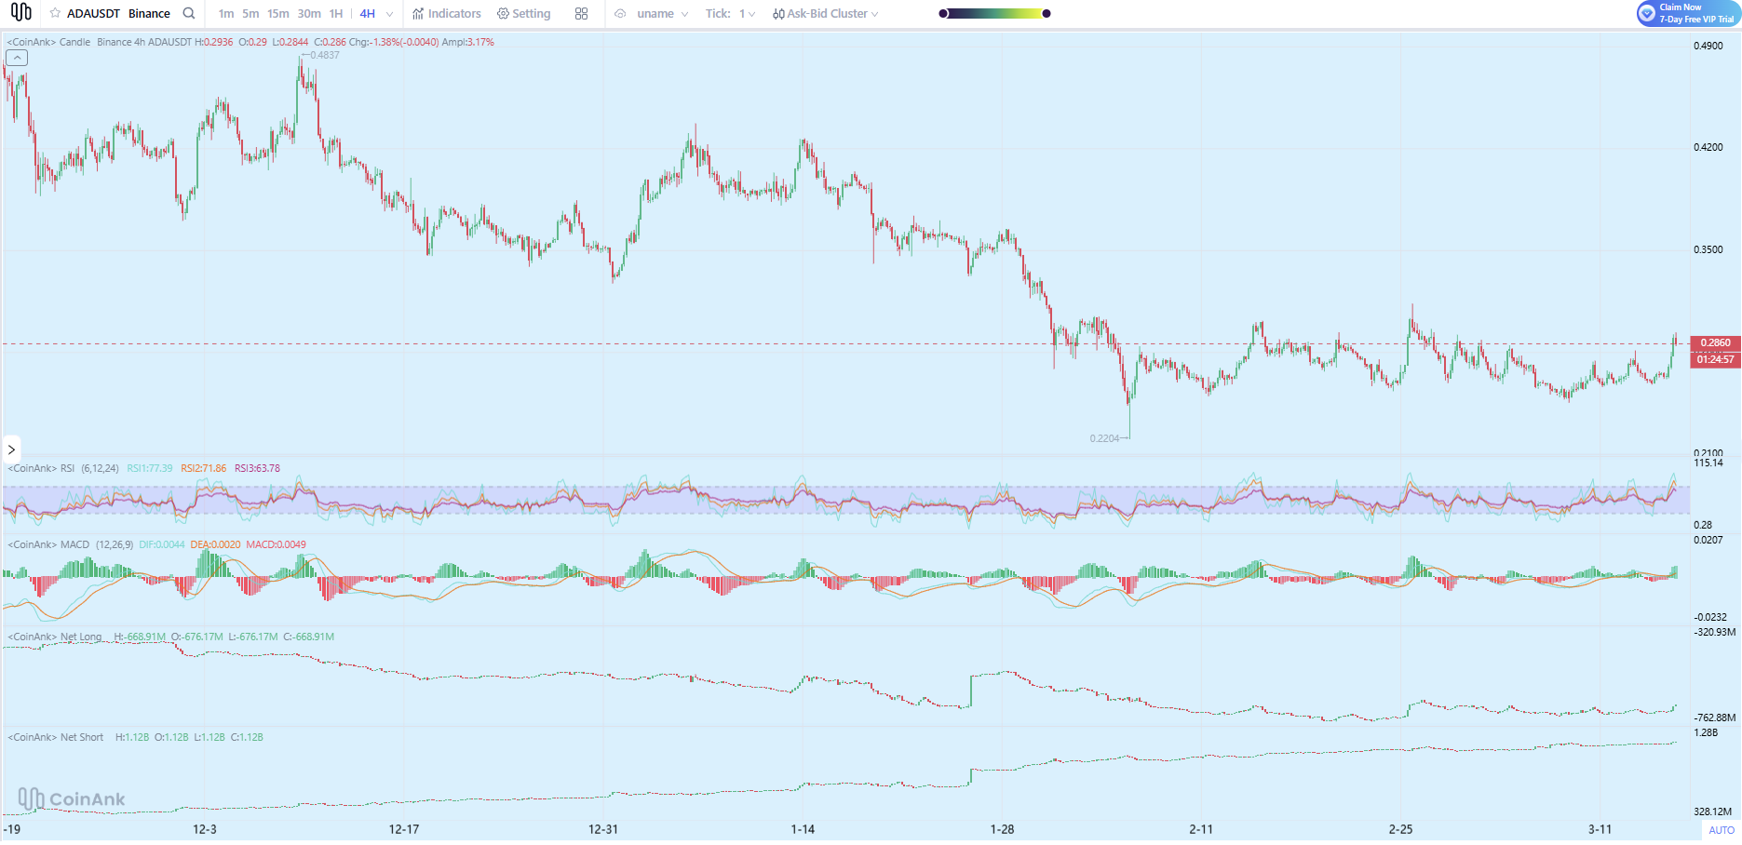
Task: Open the Ask-Bid Cluster dropdown
Action: point(825,14)
